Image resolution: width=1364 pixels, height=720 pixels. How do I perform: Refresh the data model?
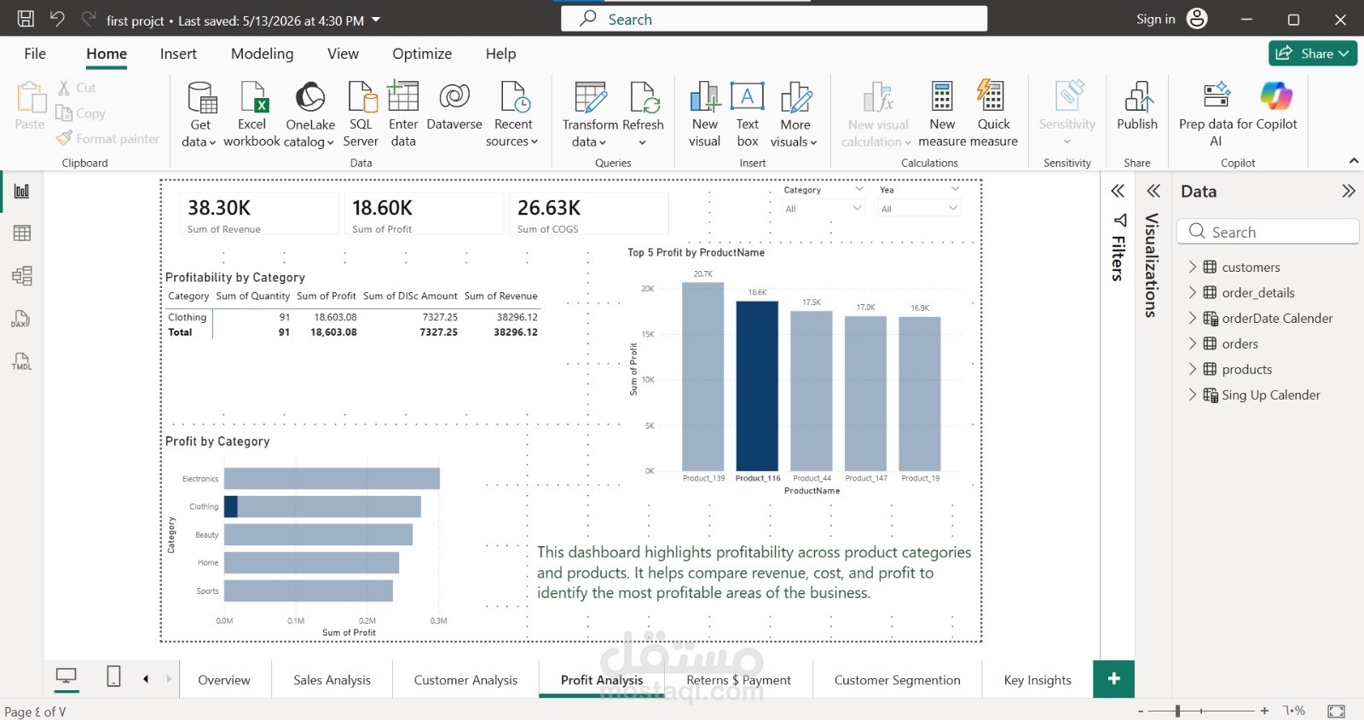(644, 115)
